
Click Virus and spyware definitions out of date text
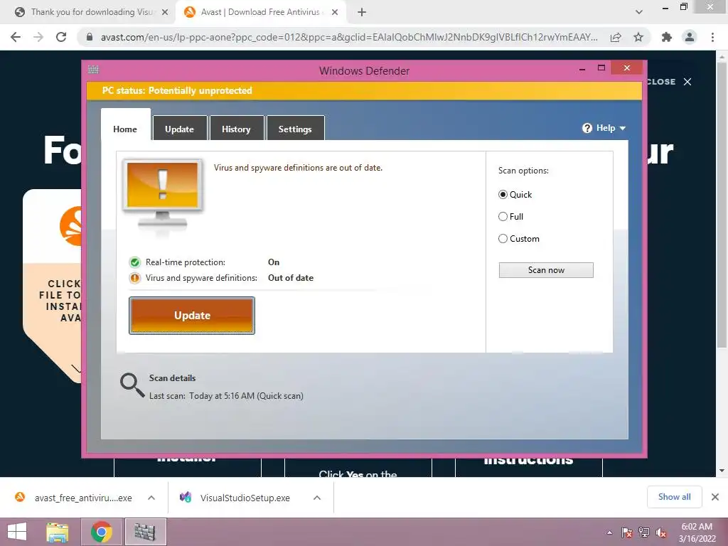pos(298,168)
